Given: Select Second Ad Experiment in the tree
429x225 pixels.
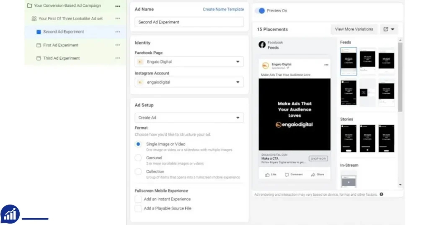Looking at the screenshot, I should click(x=64, y=32).
